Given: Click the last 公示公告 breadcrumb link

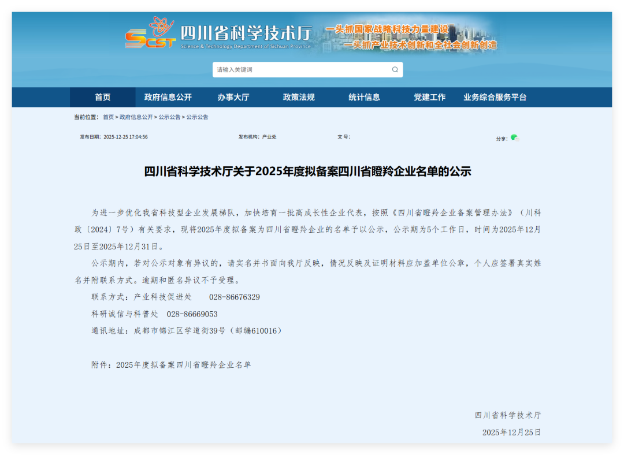Looking at the screenshot, I should [x=197, y=117].
